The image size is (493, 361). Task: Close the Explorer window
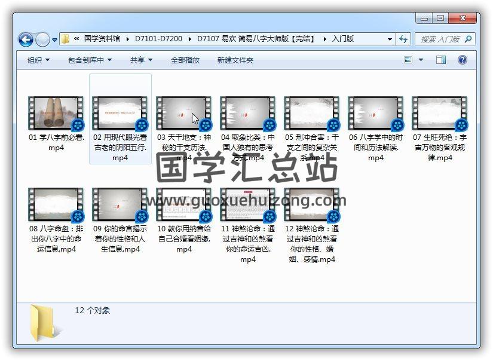click(462, 19)
